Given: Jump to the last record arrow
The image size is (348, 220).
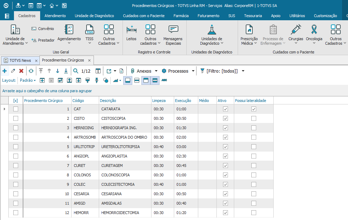Looking at the screenshot, I should (66, 71).
